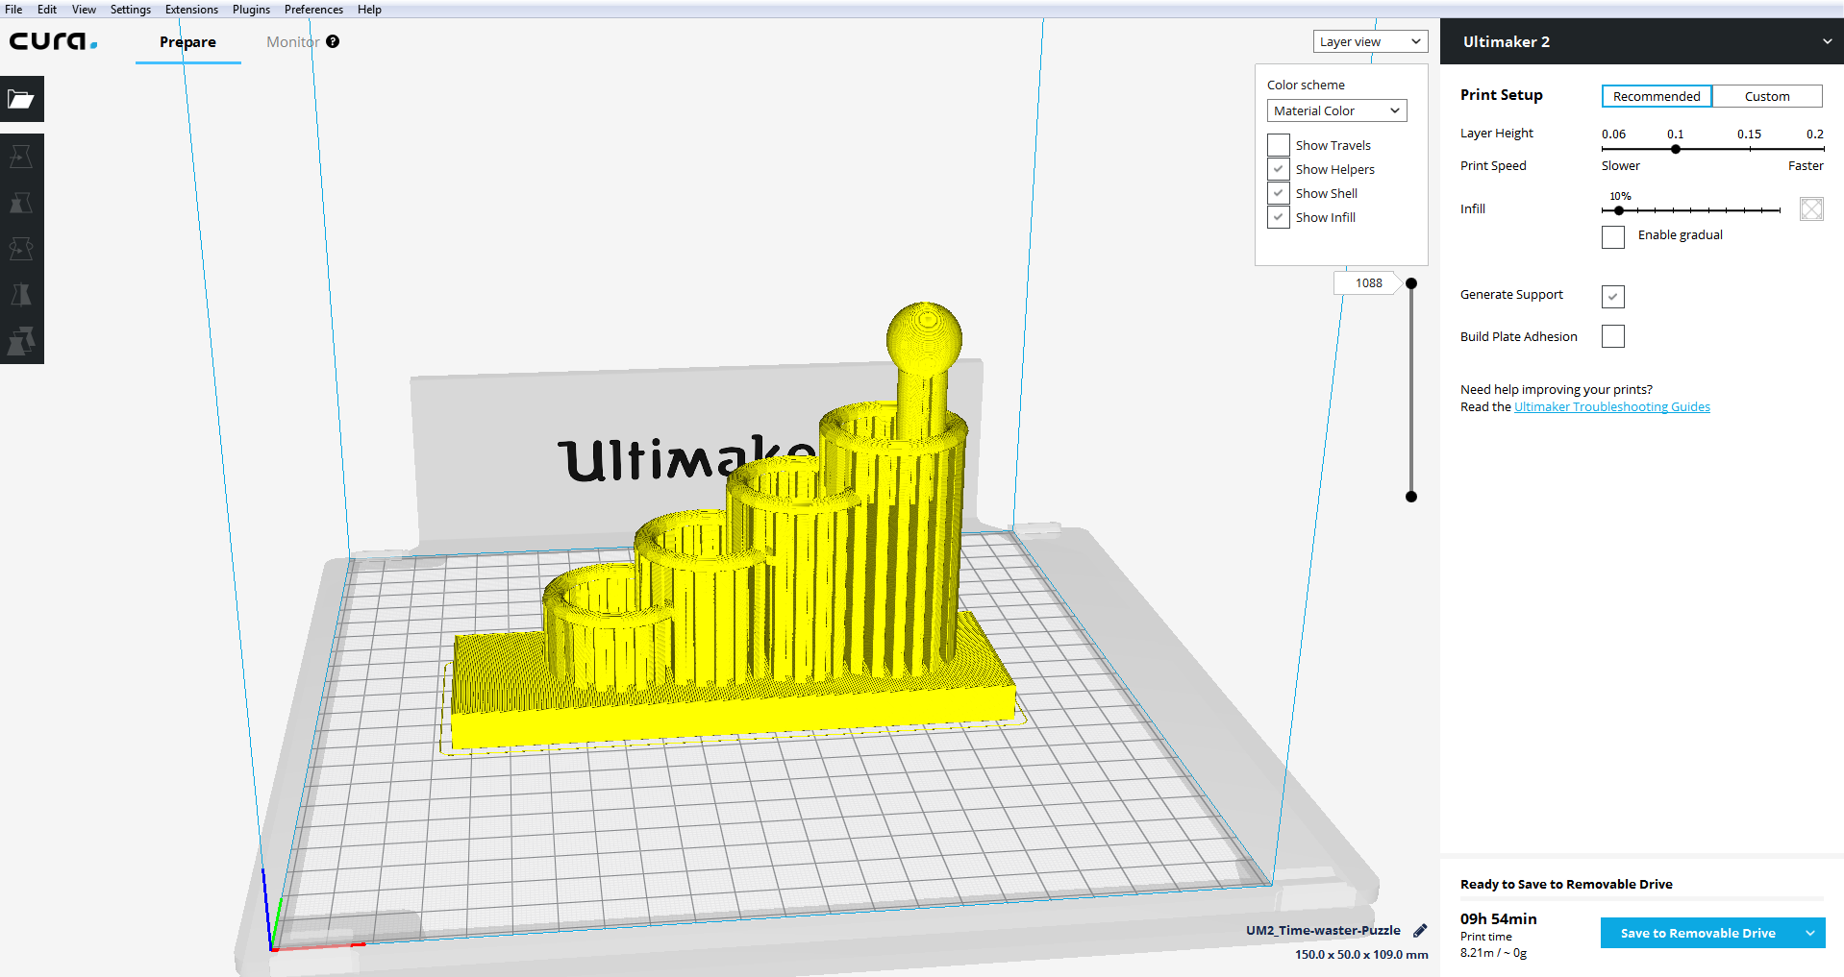Click the 09h 54min print time

tap(1498, 918)
